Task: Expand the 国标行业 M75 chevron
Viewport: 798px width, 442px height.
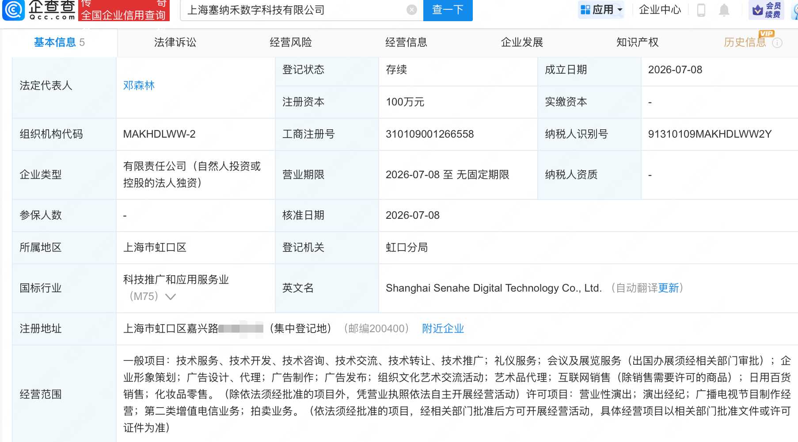Action: (170, 297)
